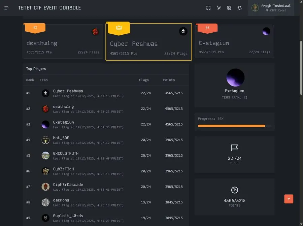Click the Rank column header
The width and height of the screenshot is (303, 226).
30,80
